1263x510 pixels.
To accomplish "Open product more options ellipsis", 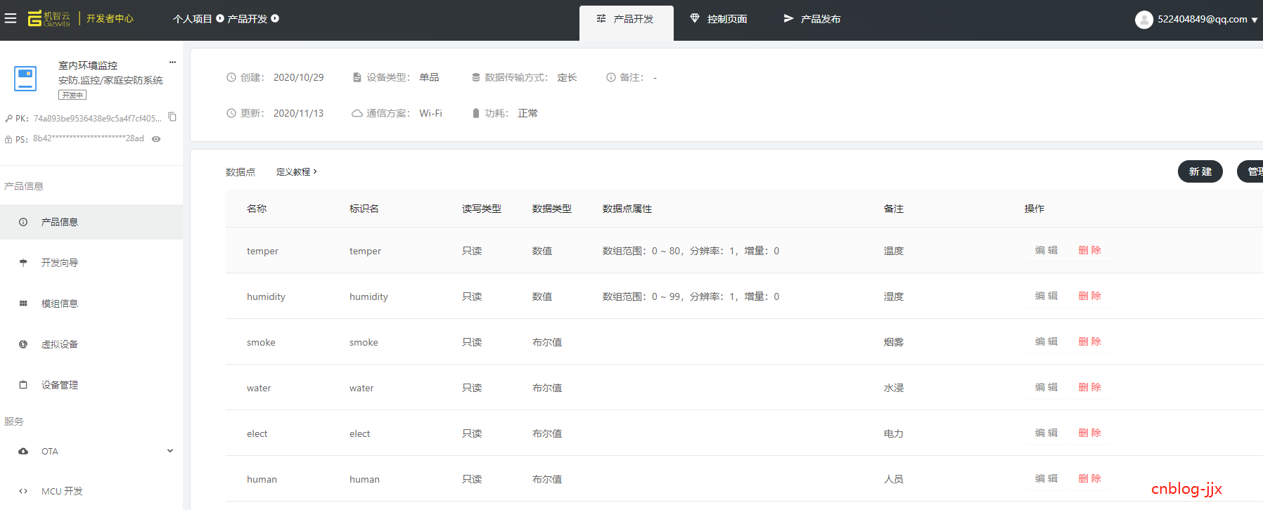I will coord(172,63).
